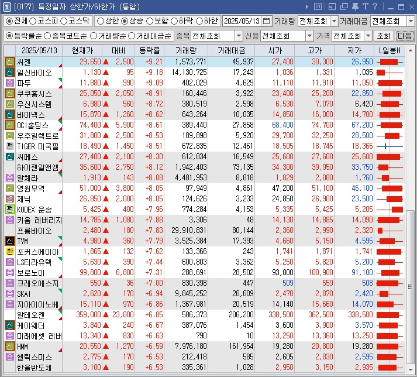417x377 pixels.
Task: Click the window layout icon in title bar
Action: (x=332, y=6)
